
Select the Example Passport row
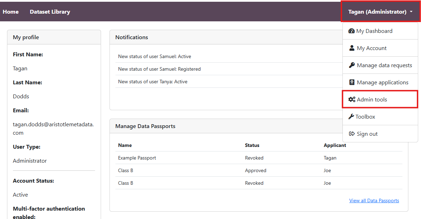[137, 158]
